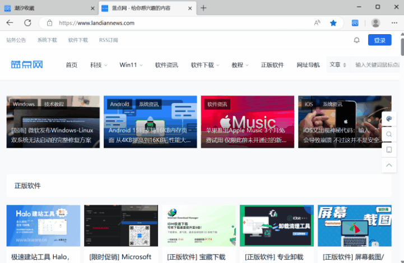Open the 站务公告 link
Screen dimensions: 404x263
(16, 40)
